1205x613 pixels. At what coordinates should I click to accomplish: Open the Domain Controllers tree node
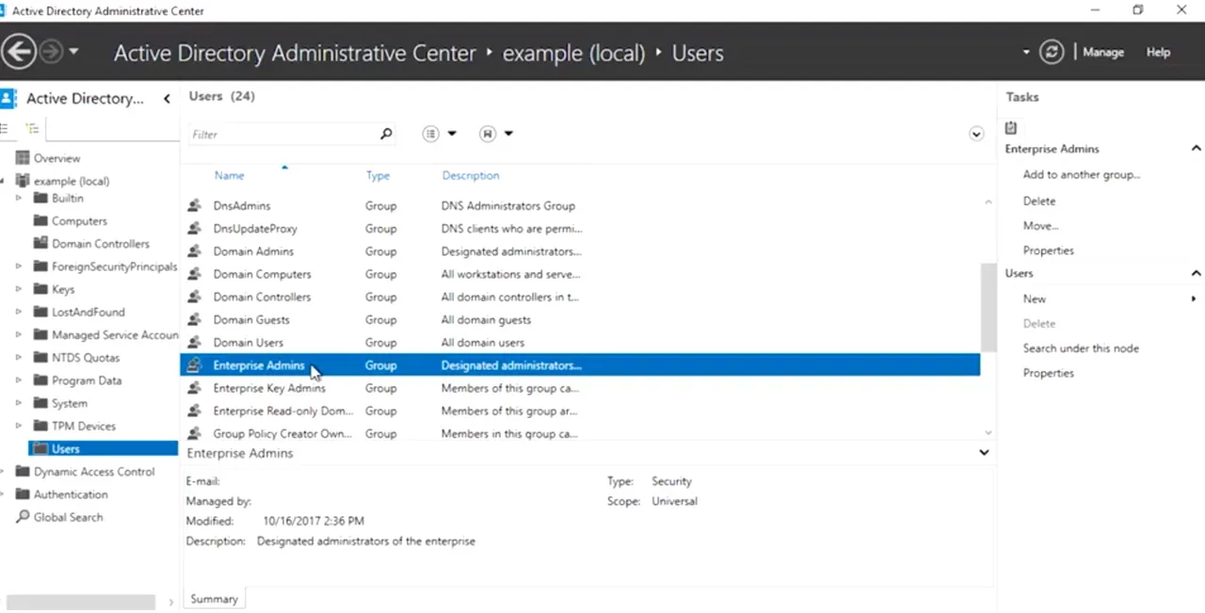click(100, 244)
